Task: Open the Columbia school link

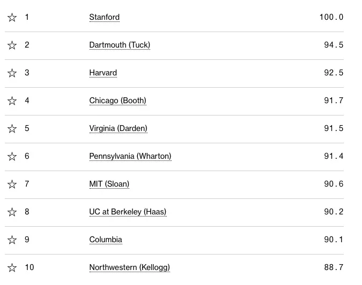Action: coord(106,240)
